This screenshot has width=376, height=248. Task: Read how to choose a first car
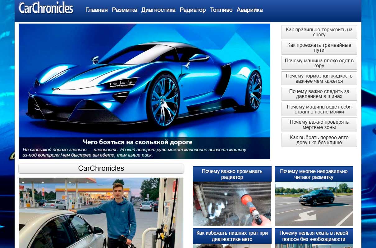[x=319, y=139]
